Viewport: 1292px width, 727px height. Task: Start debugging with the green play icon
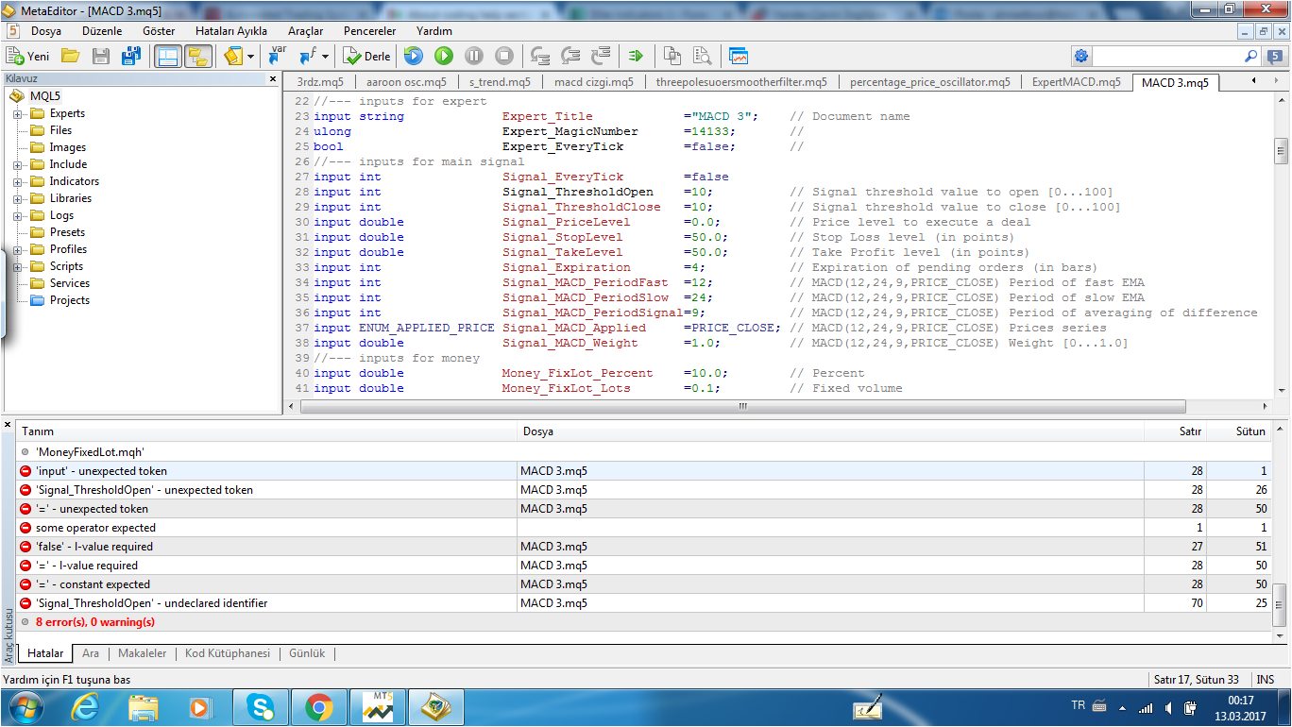click(x=443, y=56)
